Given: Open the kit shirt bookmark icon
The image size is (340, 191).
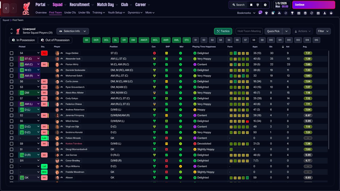Looking at the screenshot, I should (266, 13).
